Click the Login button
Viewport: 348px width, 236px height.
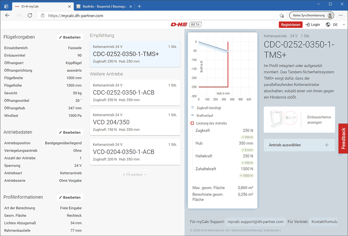coord(313,25)
